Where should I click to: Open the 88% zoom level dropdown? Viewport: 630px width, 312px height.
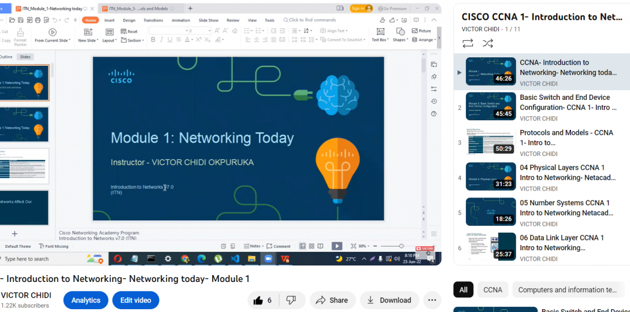(x=364, y=246)
